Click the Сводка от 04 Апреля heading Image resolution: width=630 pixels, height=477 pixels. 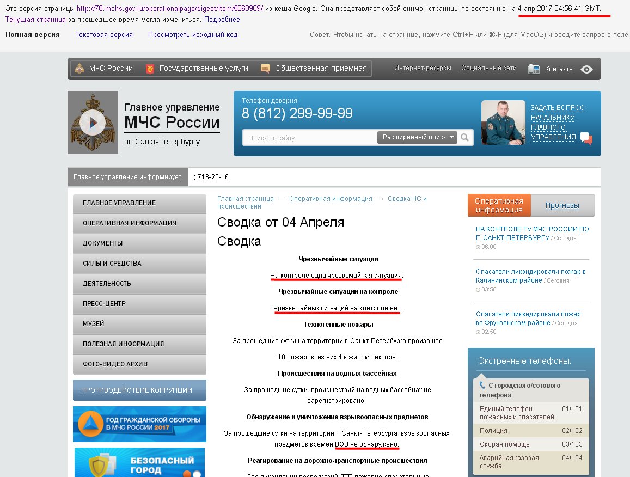click(280, 222)
